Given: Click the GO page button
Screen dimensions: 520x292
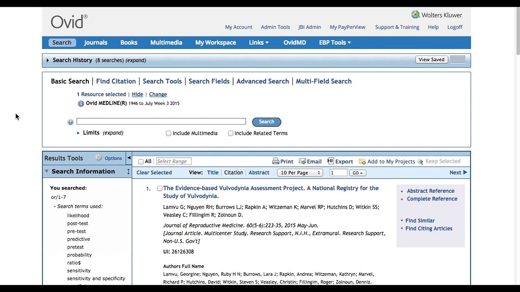Looking at the screenshot, I should pos(357,173).
